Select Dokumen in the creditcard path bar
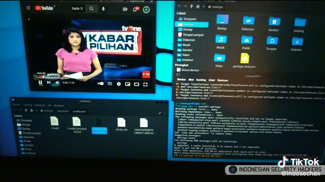 tap(63, 111)
